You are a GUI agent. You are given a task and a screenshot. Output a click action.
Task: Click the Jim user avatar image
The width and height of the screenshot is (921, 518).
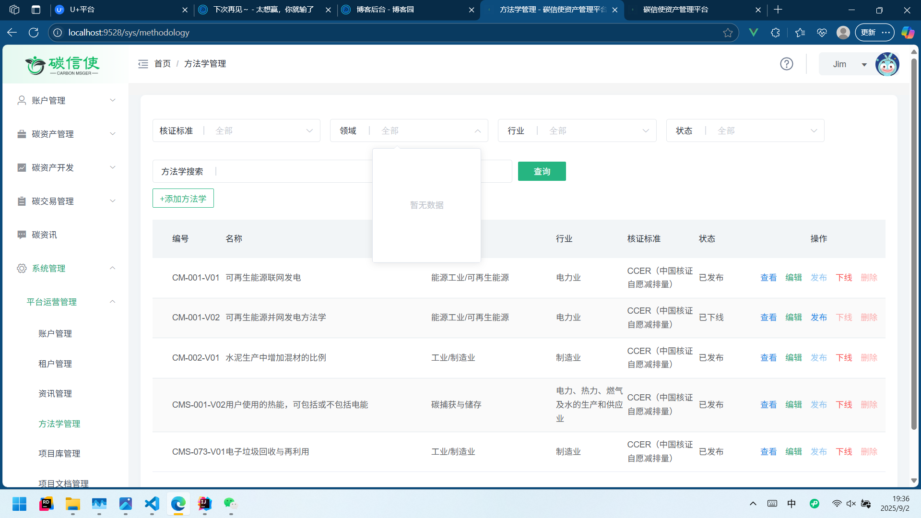886,64
